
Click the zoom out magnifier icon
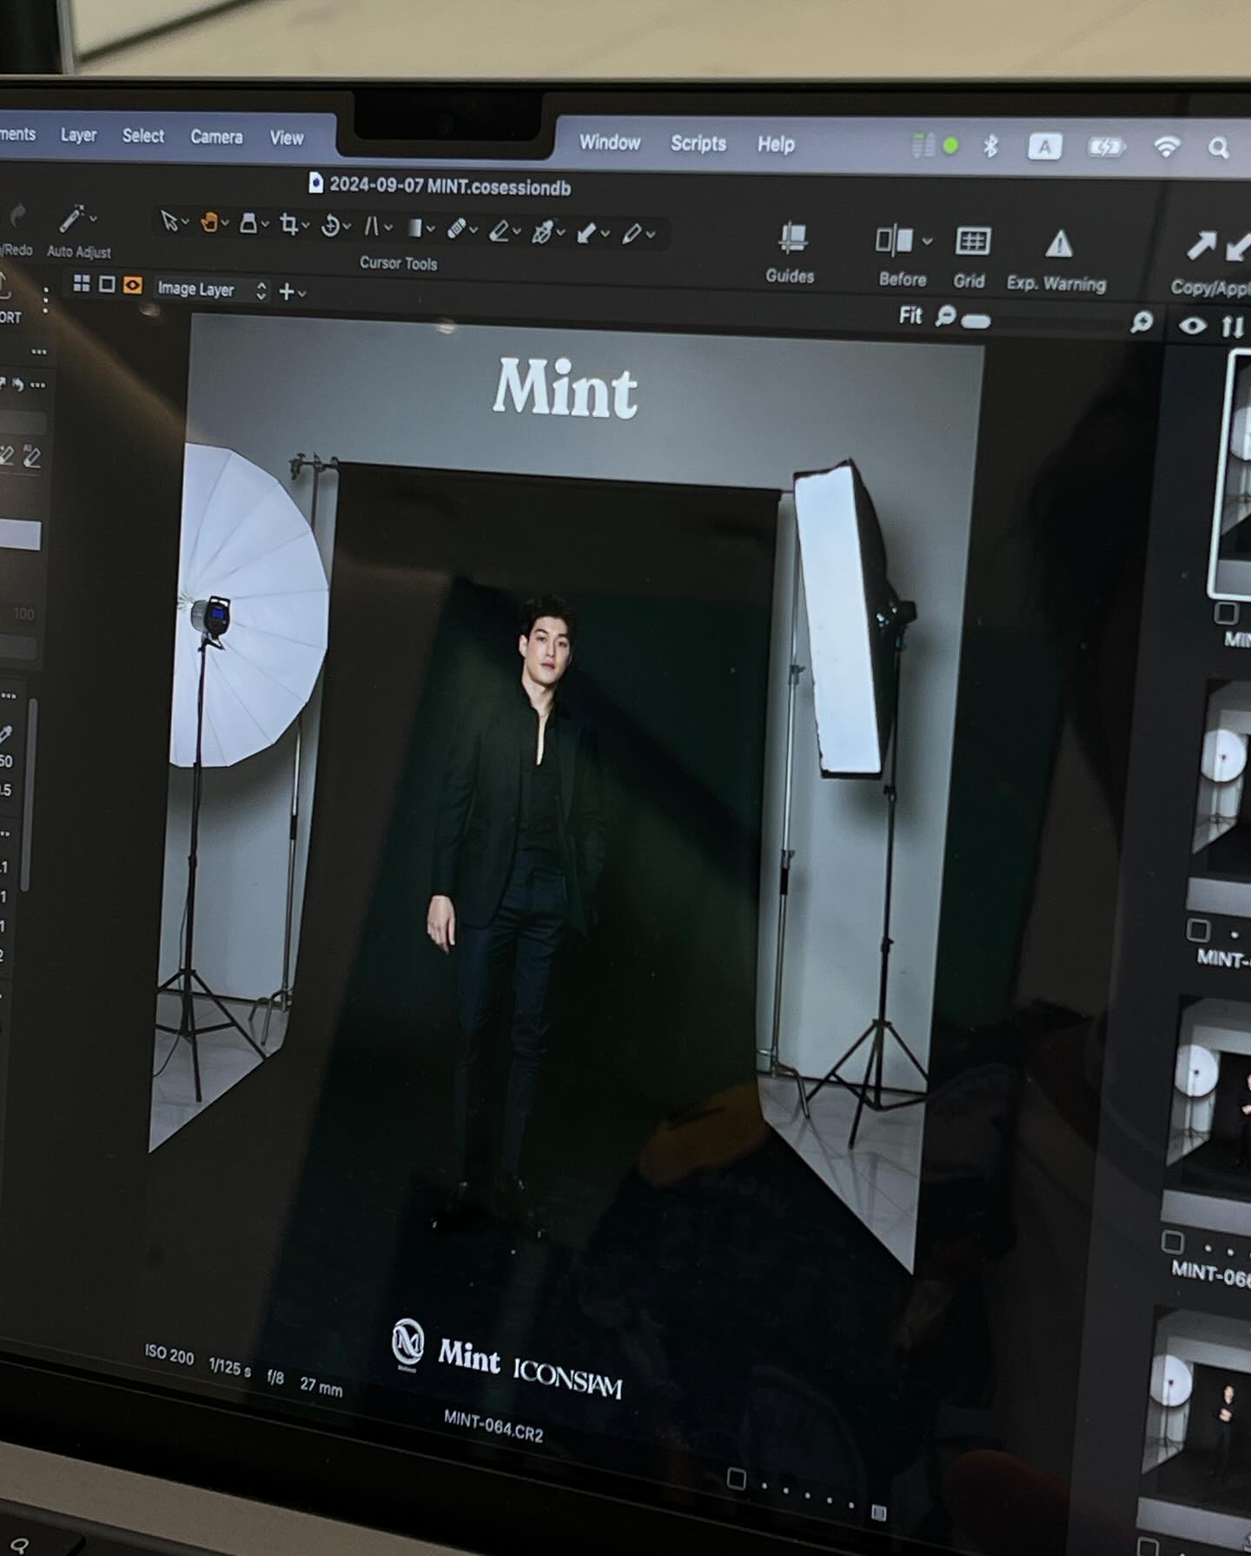point(945,316)
